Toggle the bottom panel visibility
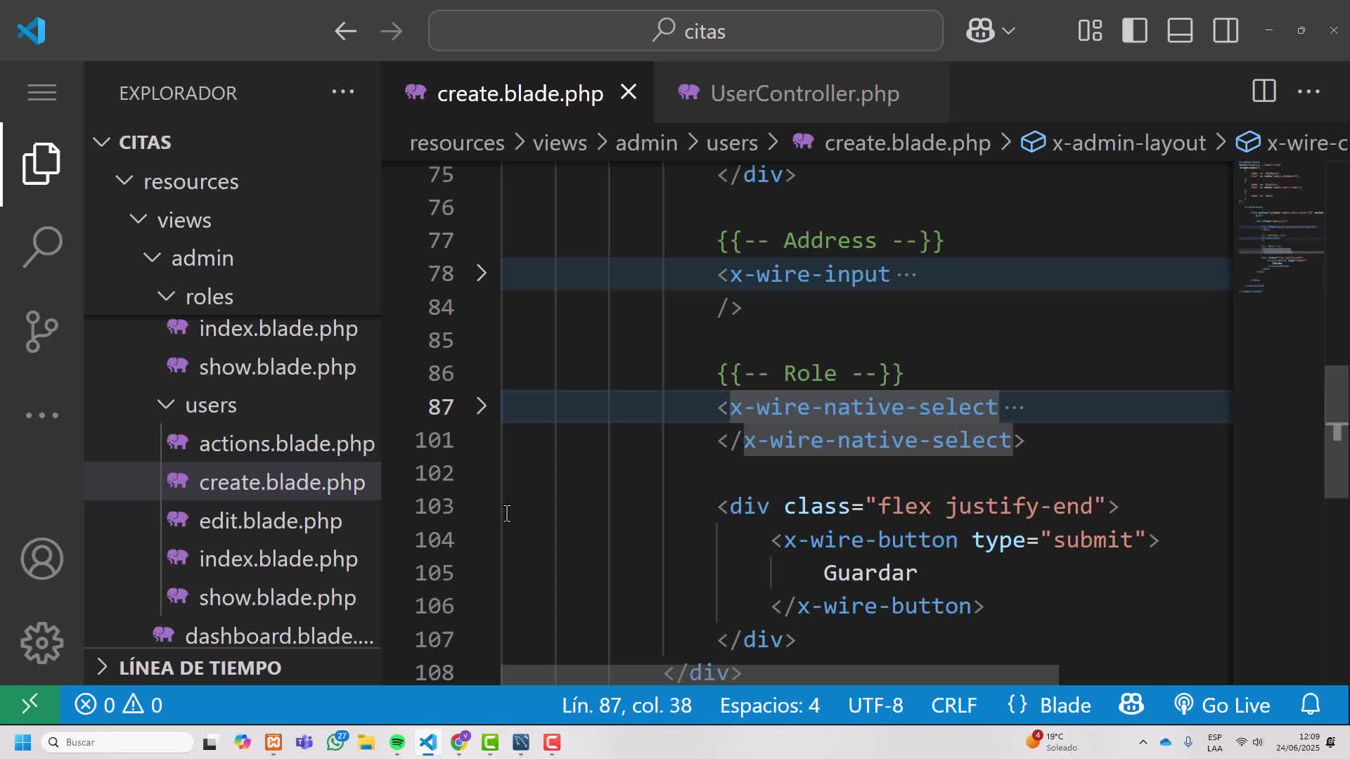This screenshot has height=759, width=1350. pyautogui.click(x=1180, y=31)
